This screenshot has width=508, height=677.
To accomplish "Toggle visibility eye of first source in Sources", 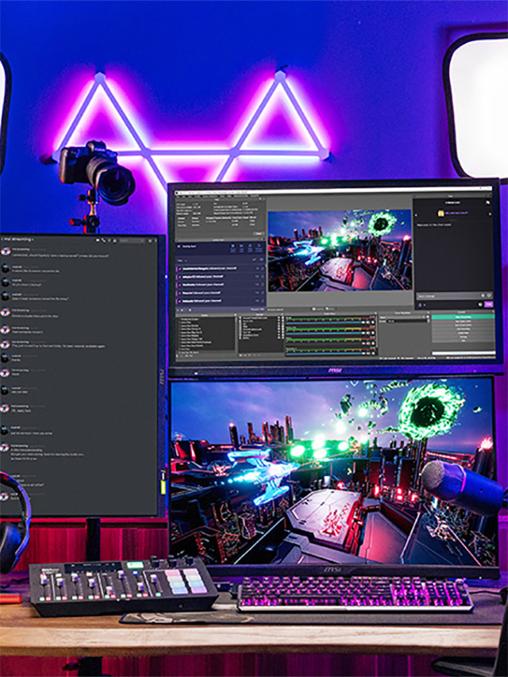I will click(x=279, y=319).
